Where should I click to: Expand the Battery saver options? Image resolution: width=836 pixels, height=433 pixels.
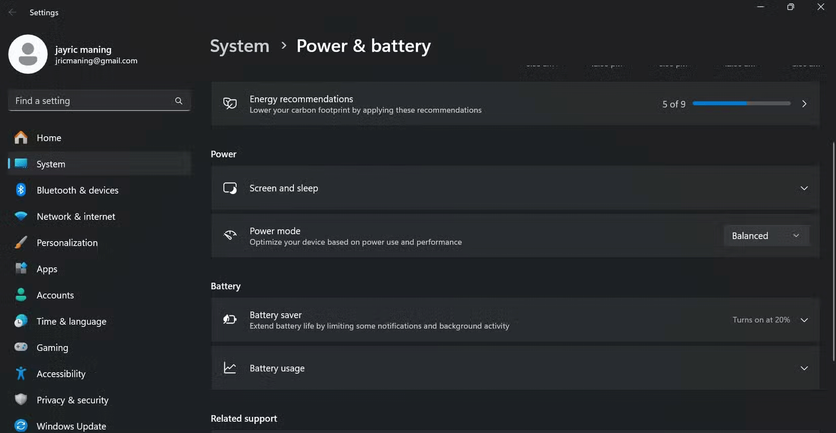[x=804, y=320]
